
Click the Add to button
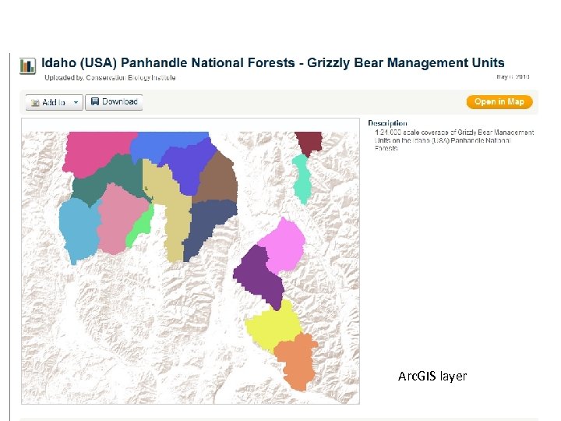click(x=54, y=102)
